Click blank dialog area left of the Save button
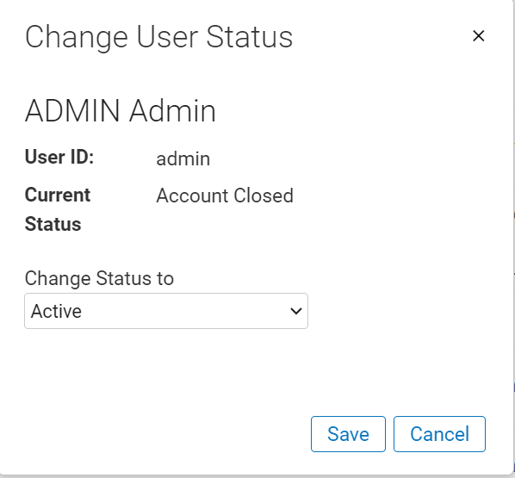 click(164, 434)
